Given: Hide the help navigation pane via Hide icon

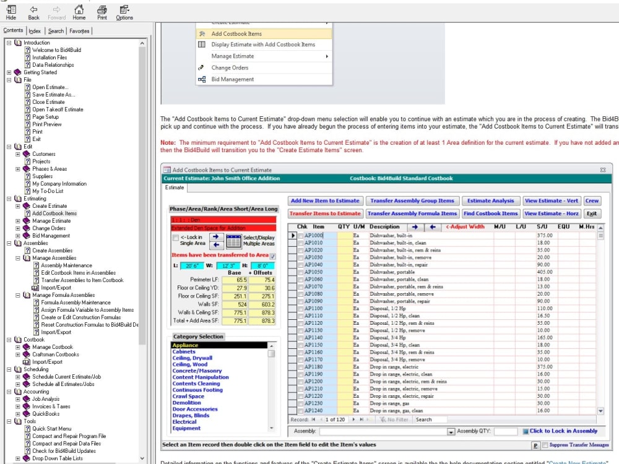Looking at the screenshot, I should 11,11.
